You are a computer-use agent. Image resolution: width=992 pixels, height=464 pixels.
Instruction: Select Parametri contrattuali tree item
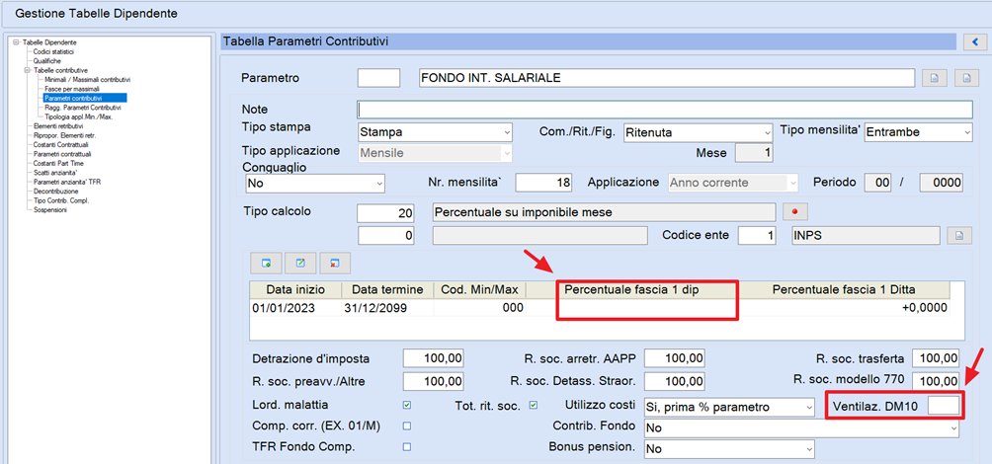click(x=61, y=154)
